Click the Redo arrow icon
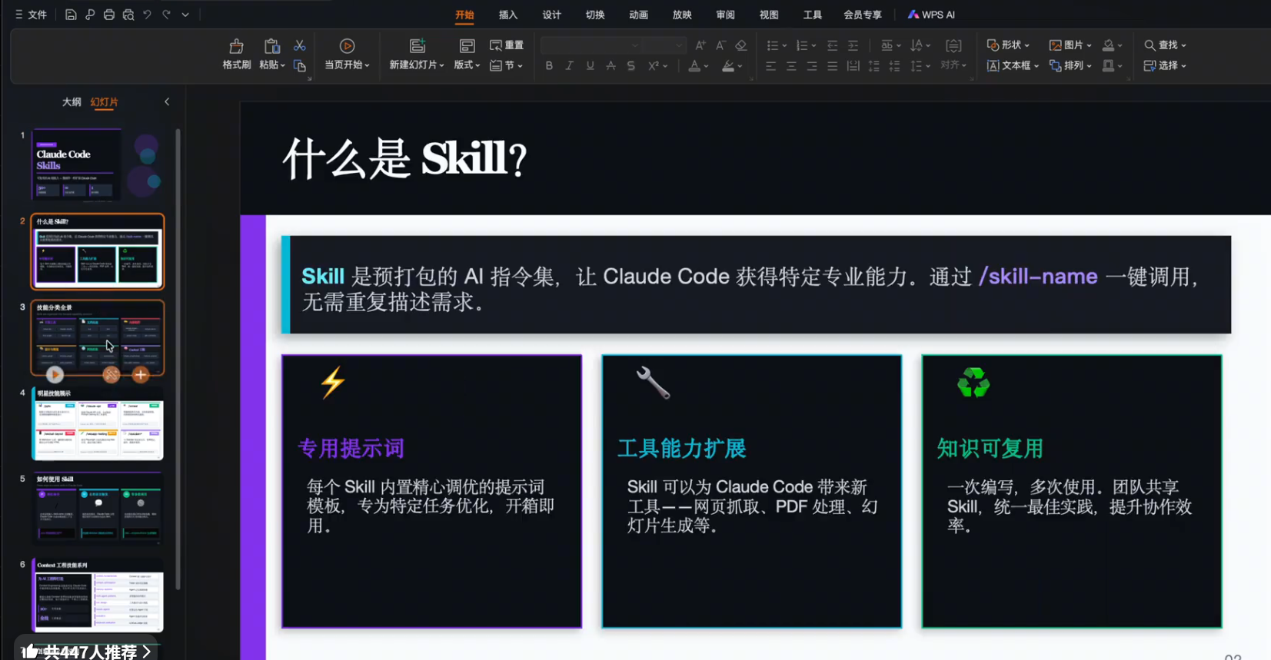 click(166, 15)
